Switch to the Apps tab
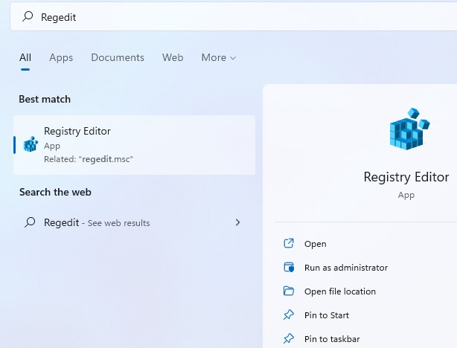457x348 pixels. [x=61, y=57]
